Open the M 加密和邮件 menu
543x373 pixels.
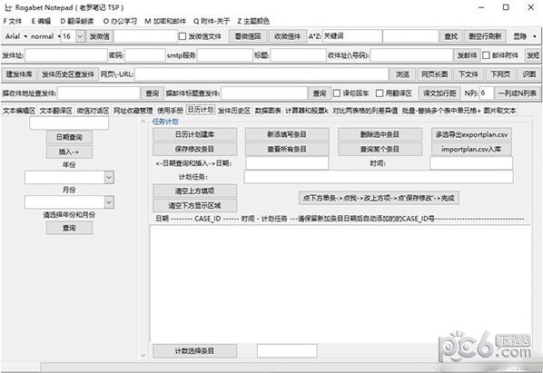coord(165,21)
